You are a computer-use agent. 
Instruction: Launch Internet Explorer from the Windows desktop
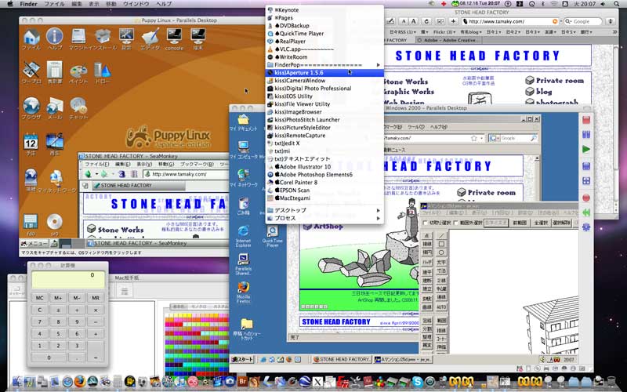(x=243, y=231)
